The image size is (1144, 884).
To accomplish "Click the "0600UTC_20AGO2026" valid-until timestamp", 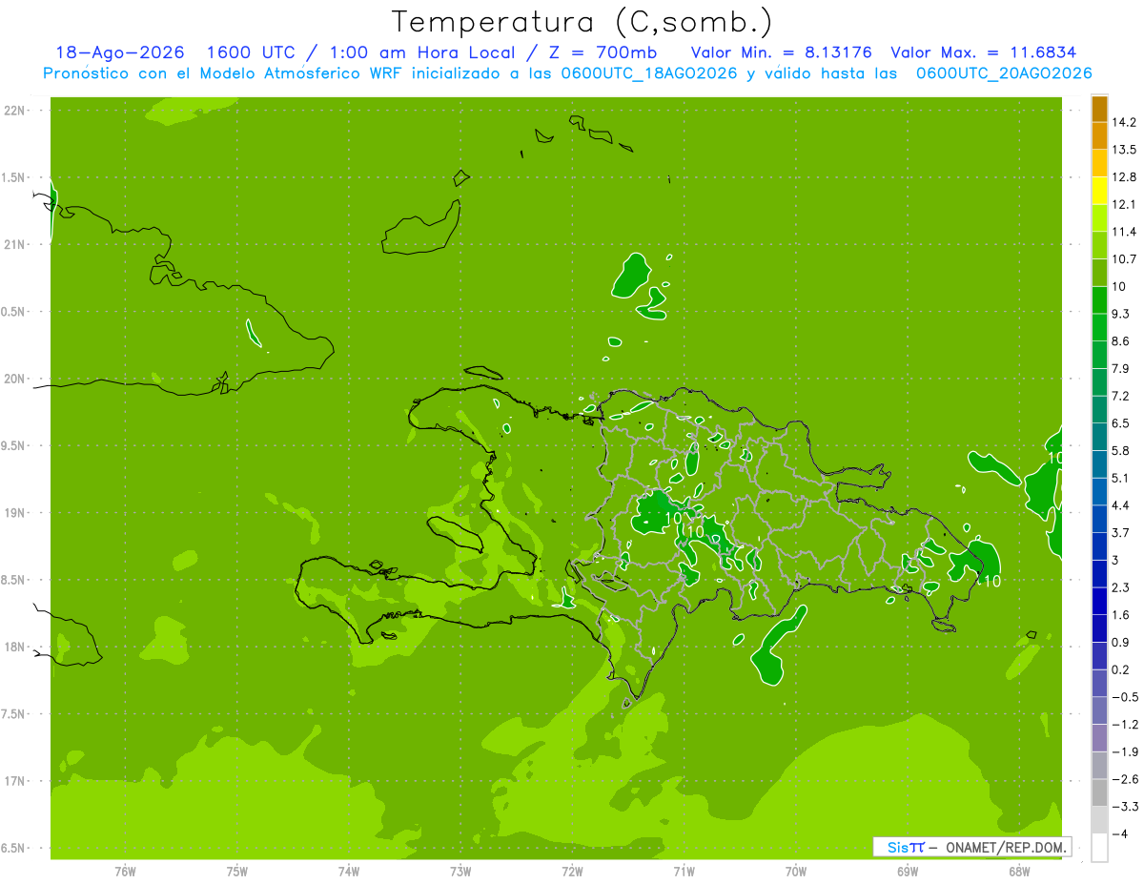I will pyautogui.click(x=1004, y=73).
